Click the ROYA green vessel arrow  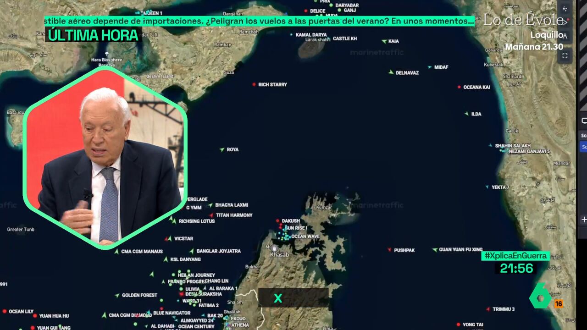coord(222,149)
